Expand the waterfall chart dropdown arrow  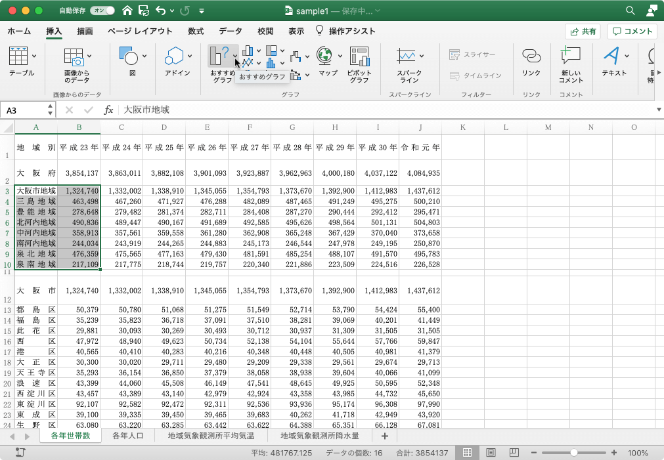point(307,56)
